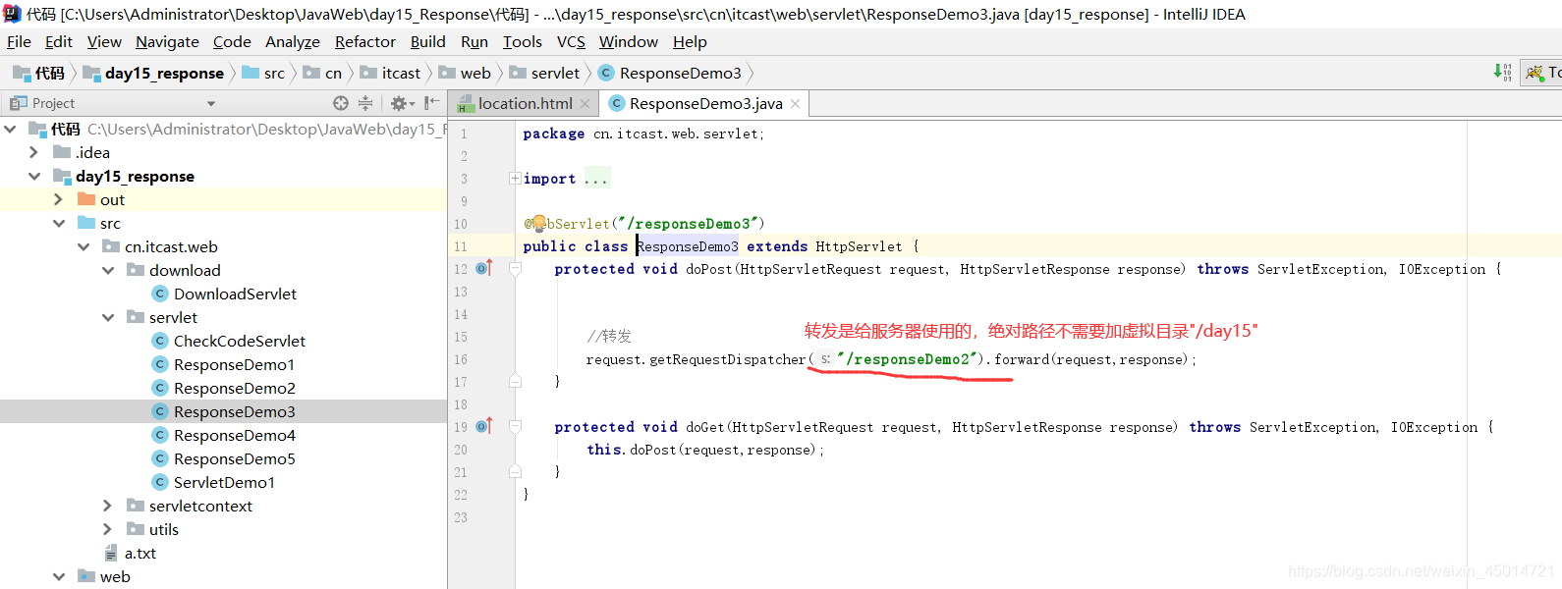Click the run configuration icon at top right
Screen dimensions: 1562x589
pos(1534,73)
